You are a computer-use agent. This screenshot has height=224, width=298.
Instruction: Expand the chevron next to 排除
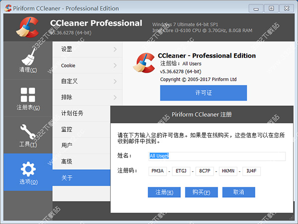pos(115,98)
